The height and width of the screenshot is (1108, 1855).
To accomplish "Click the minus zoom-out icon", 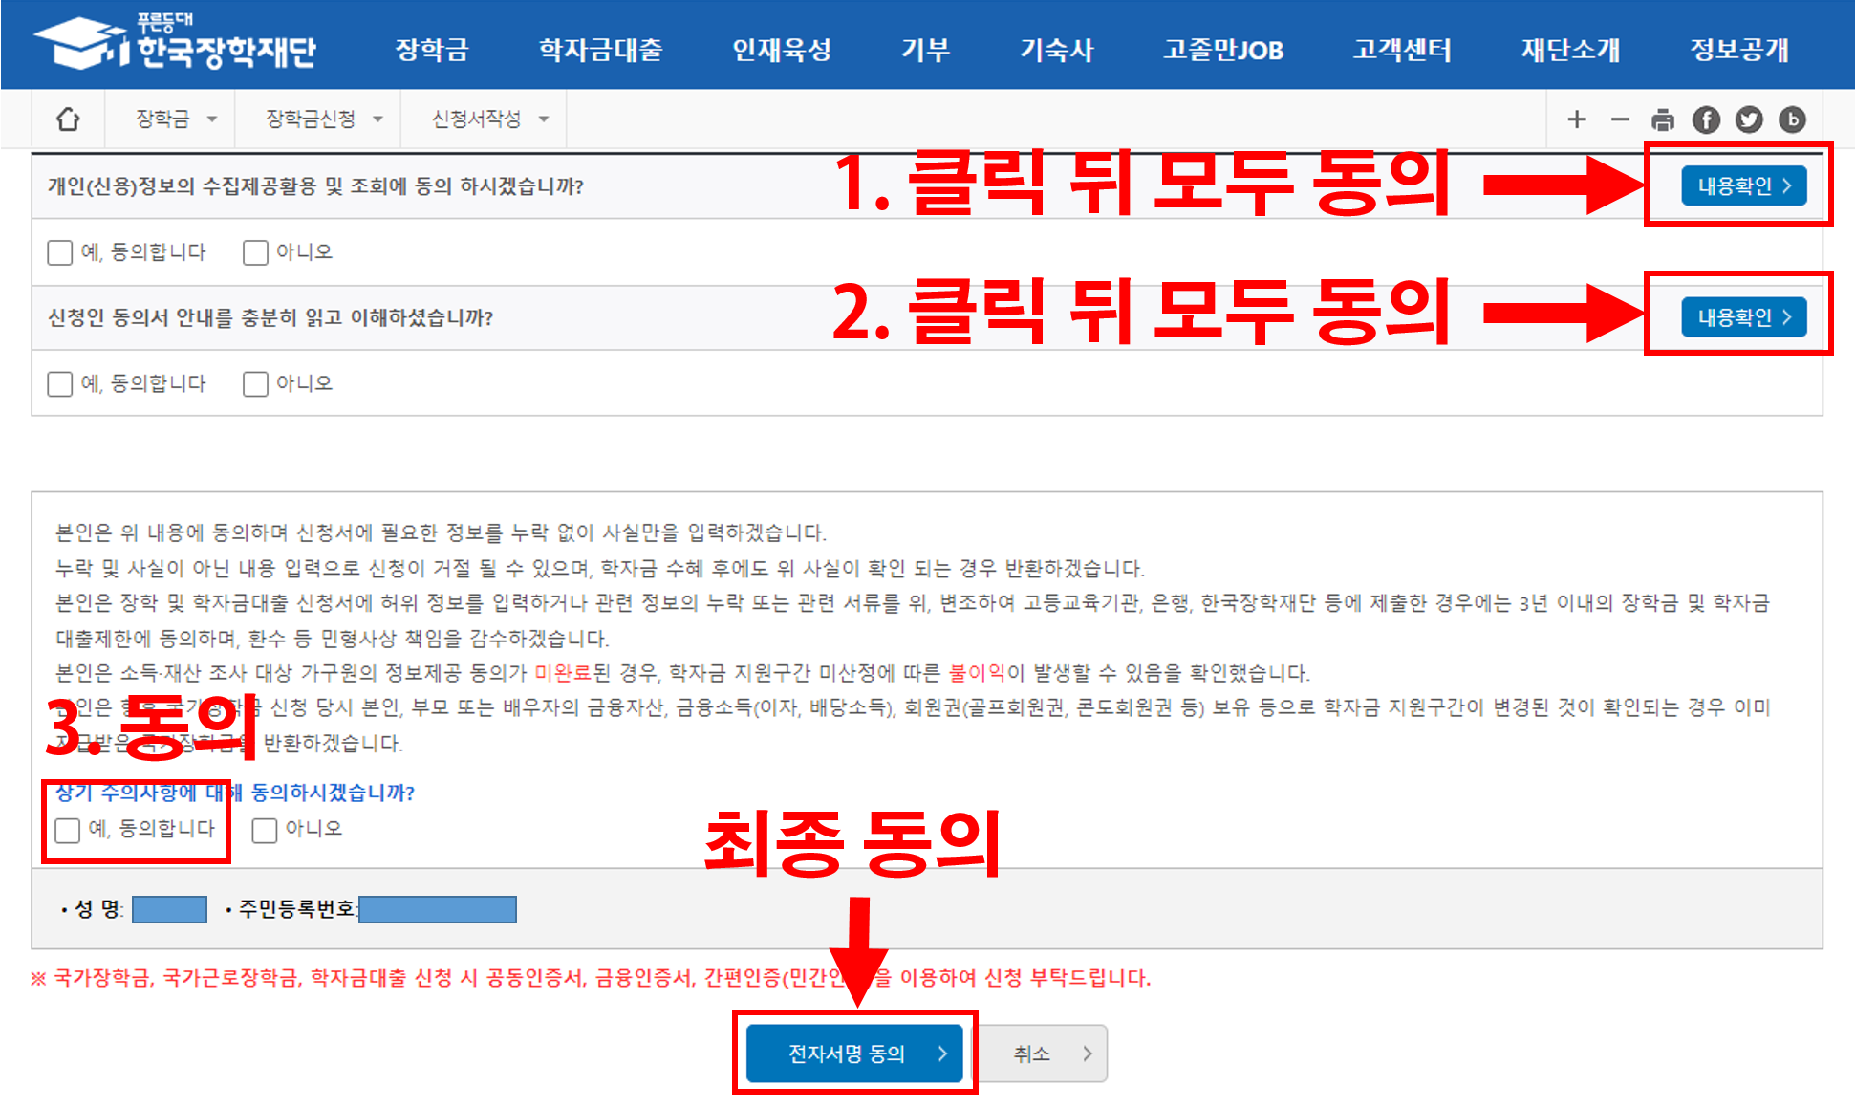I will pos(1620,119).
